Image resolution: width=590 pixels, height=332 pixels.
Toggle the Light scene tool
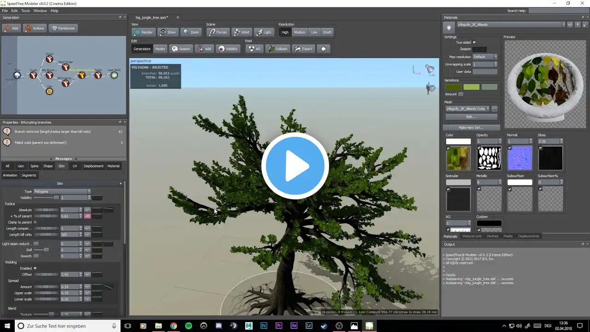[264, 32]
